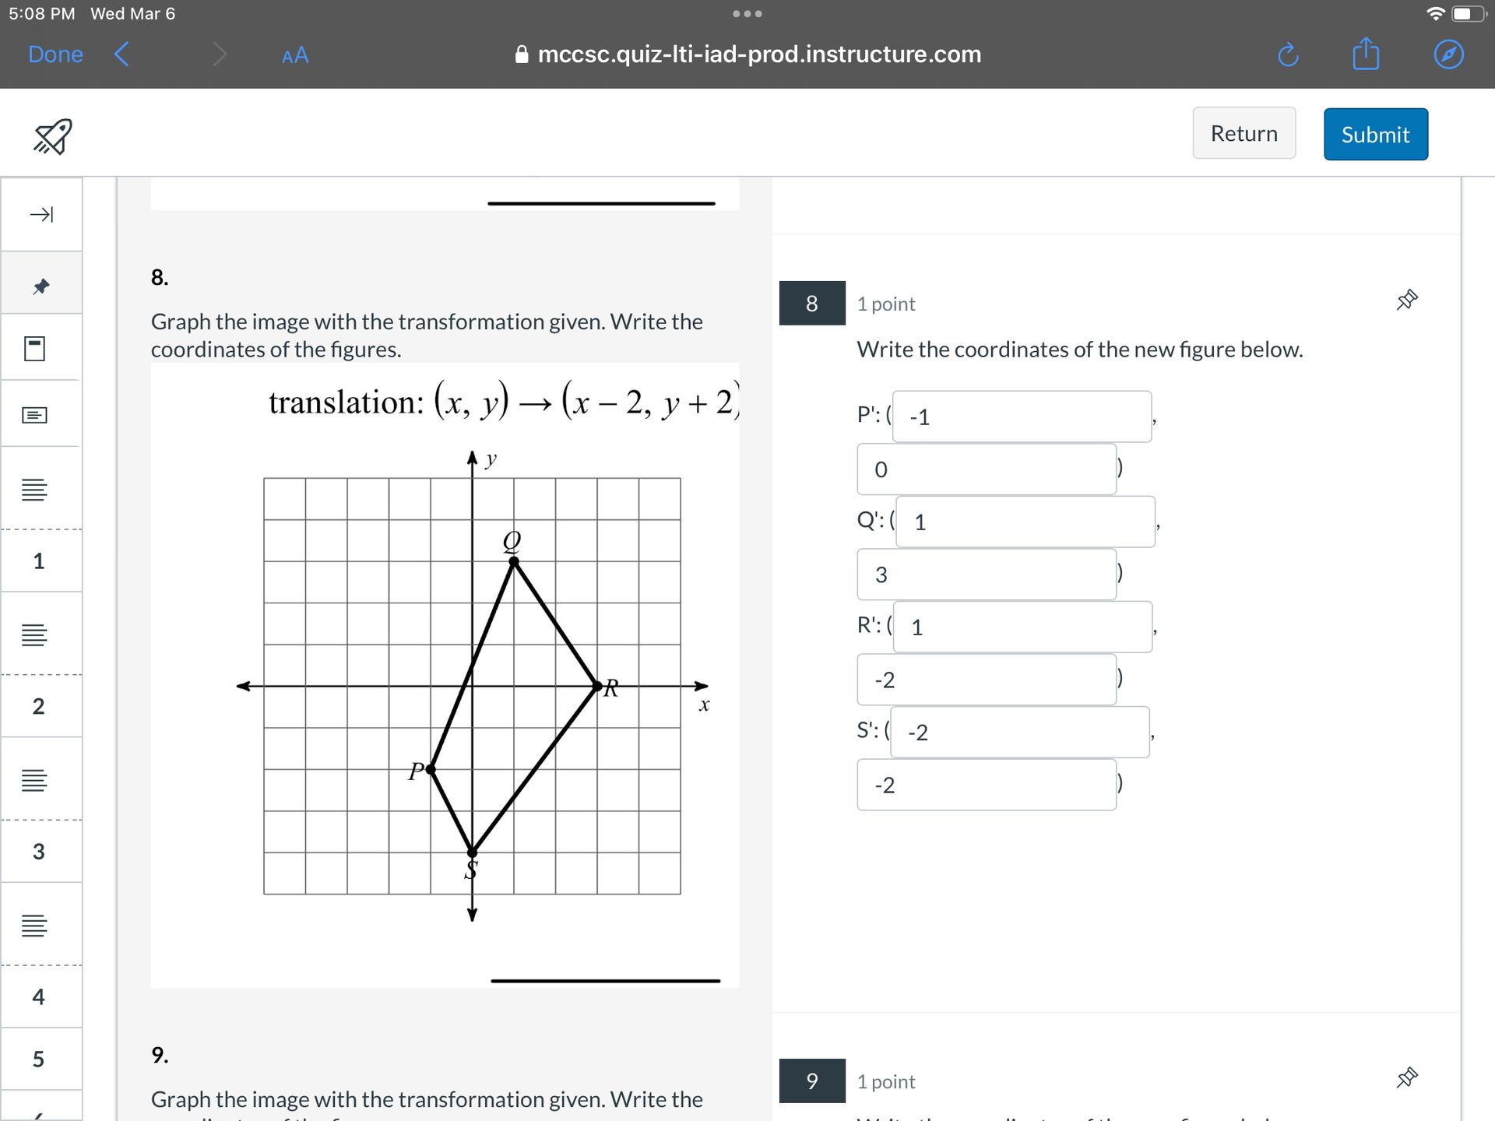Open the AA text size menu
Image resolution: width=1495 pixels, height=1121 pixels.
point(295,55)
